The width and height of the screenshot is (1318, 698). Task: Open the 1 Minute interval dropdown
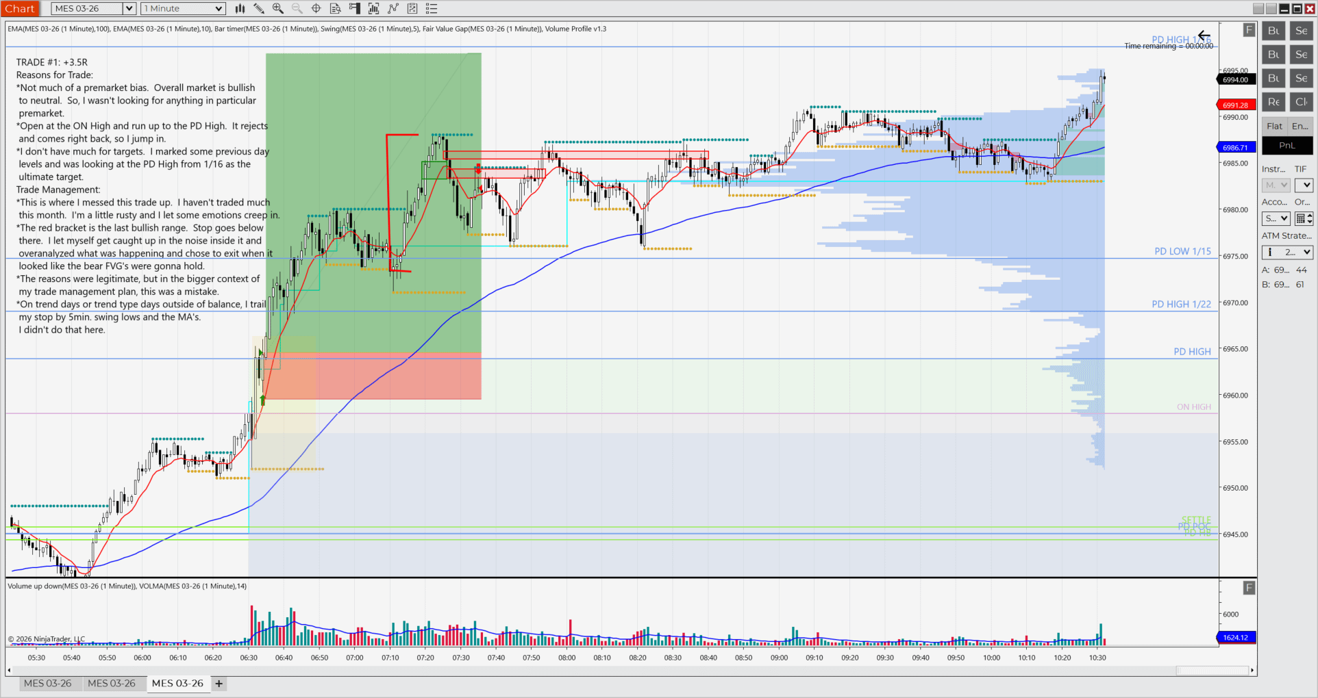219,9
